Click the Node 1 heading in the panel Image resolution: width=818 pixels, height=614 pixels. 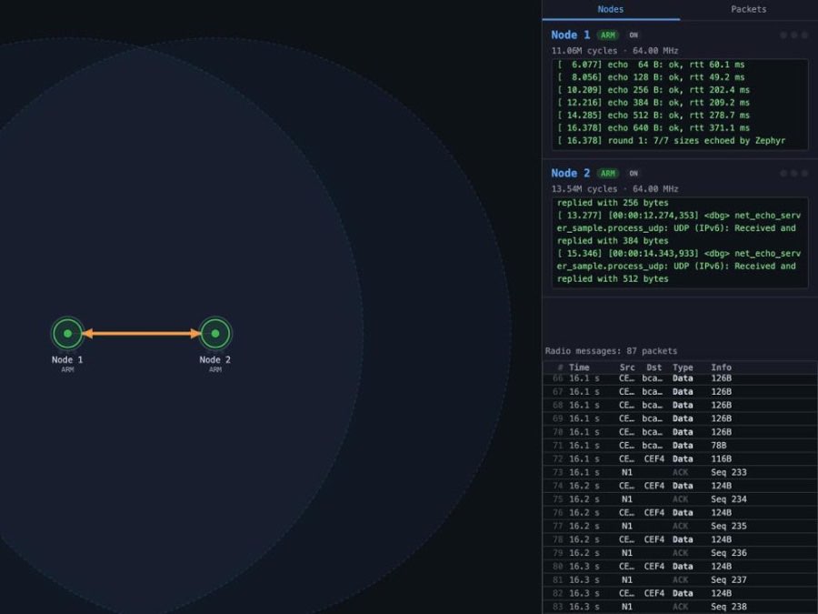point(570,35)
